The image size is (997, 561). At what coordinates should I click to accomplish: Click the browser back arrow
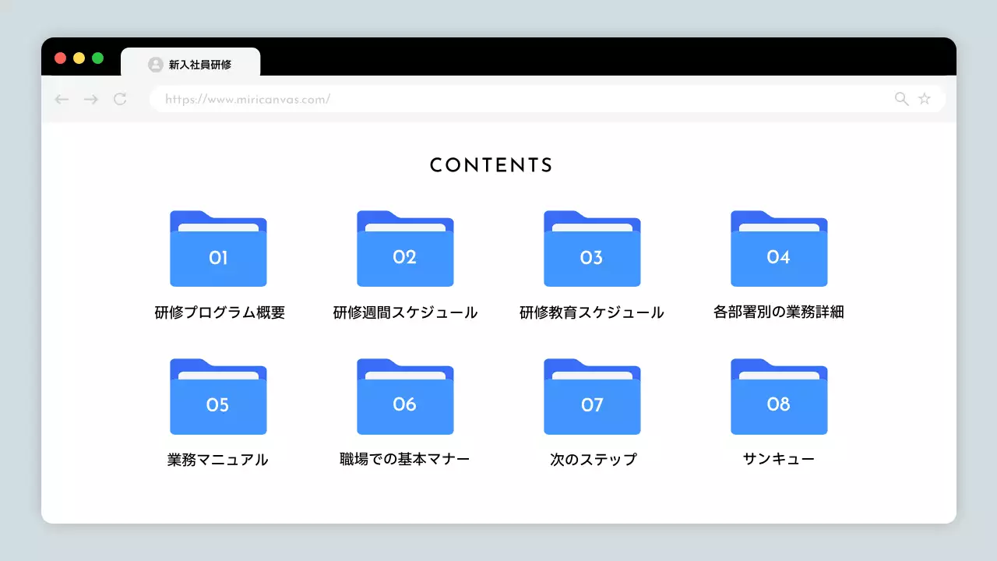point(61,99)
